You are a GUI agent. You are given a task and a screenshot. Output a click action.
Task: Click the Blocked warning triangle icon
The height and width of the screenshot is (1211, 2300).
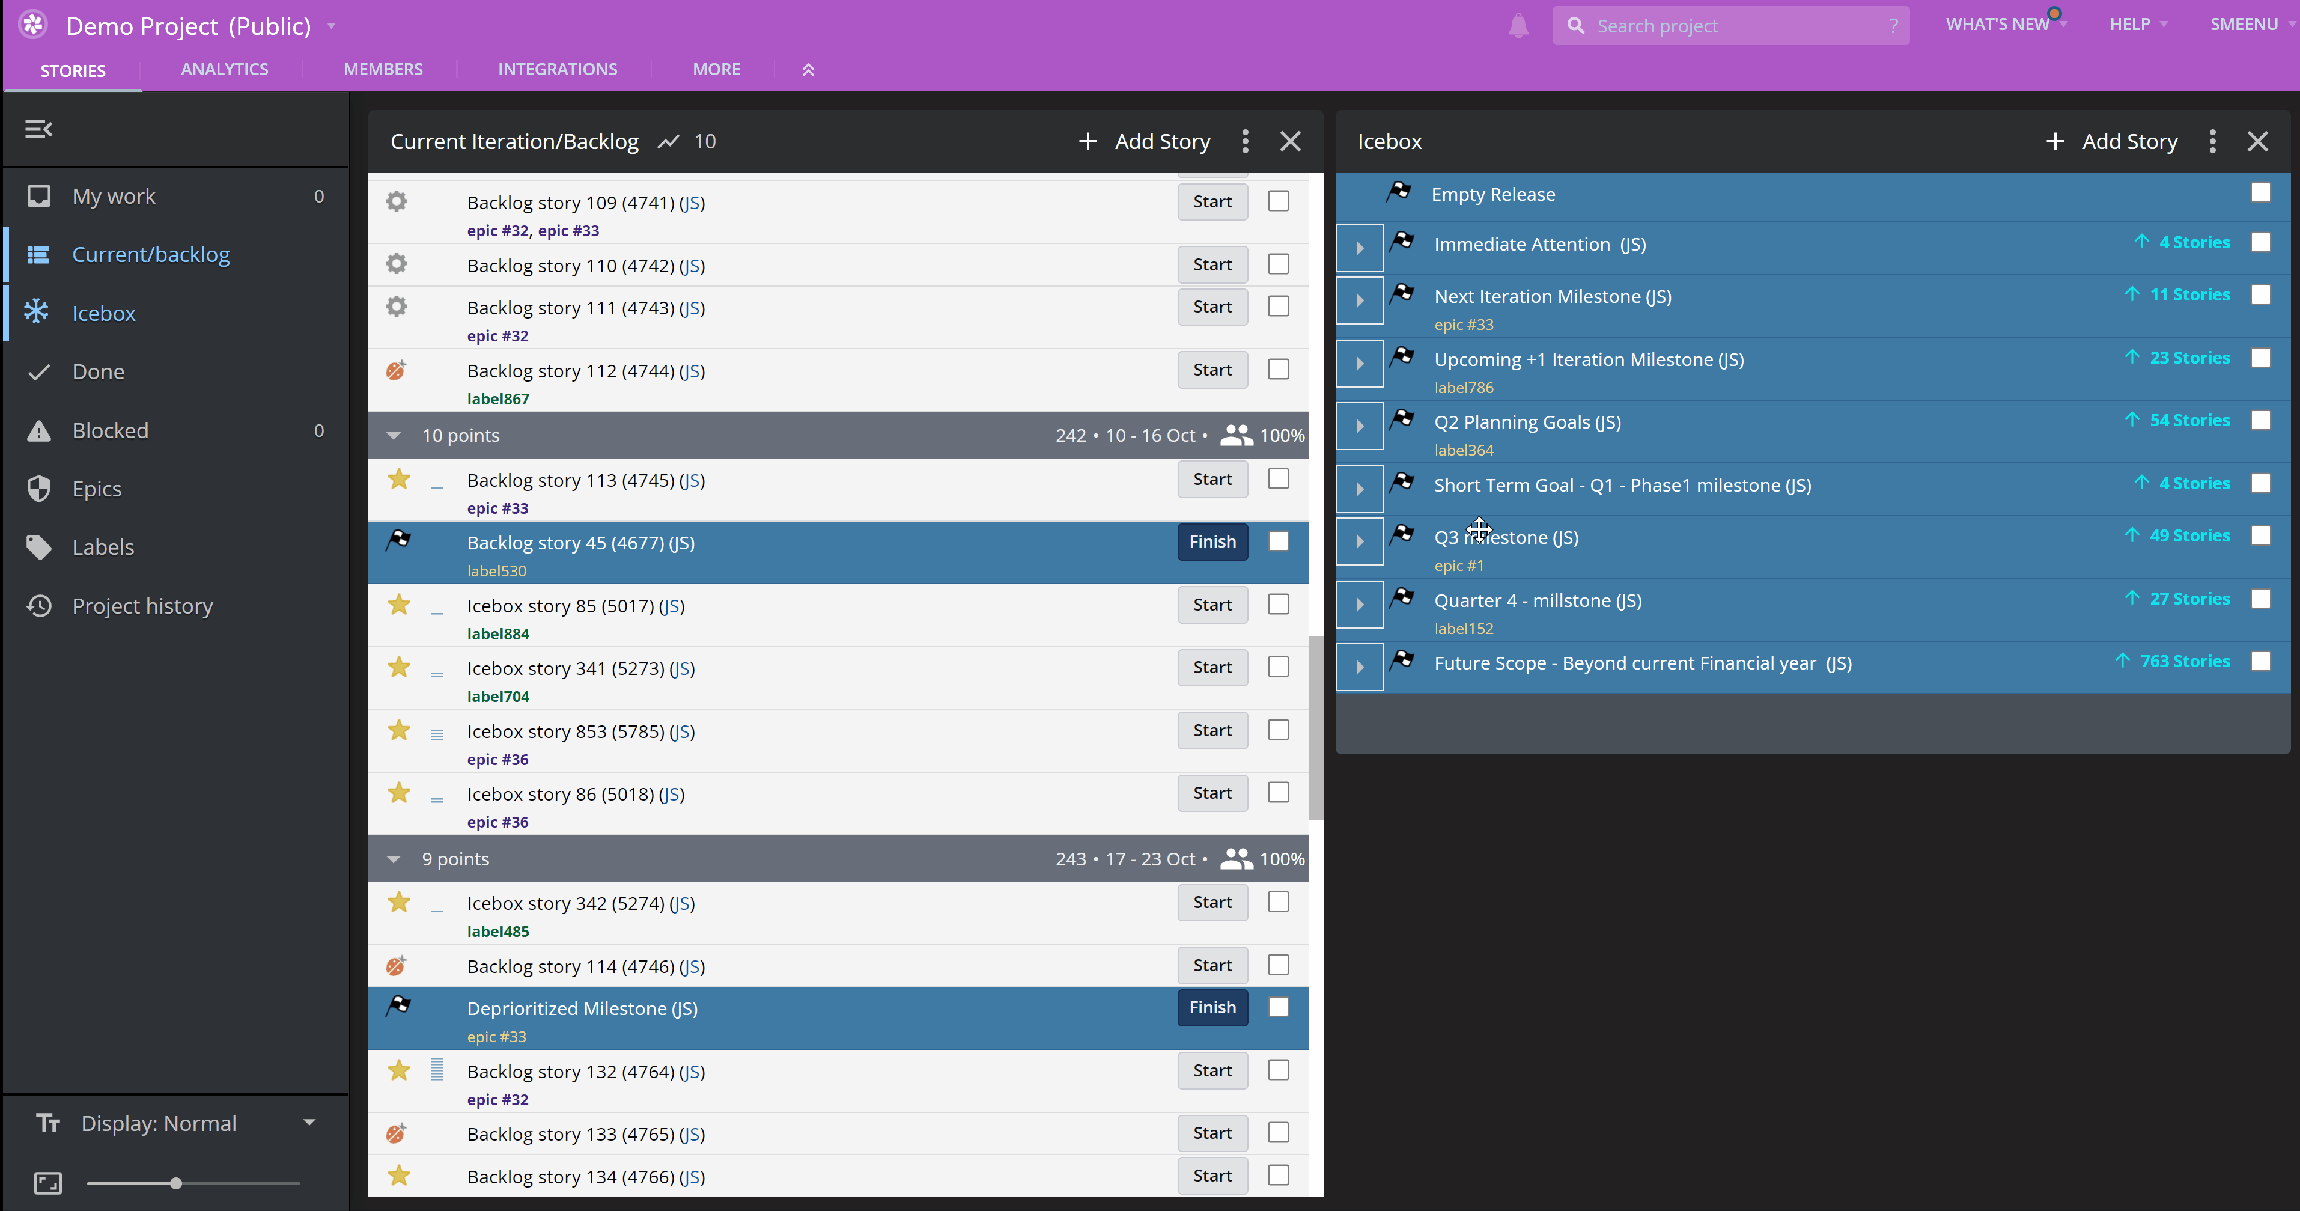point(38,430)
